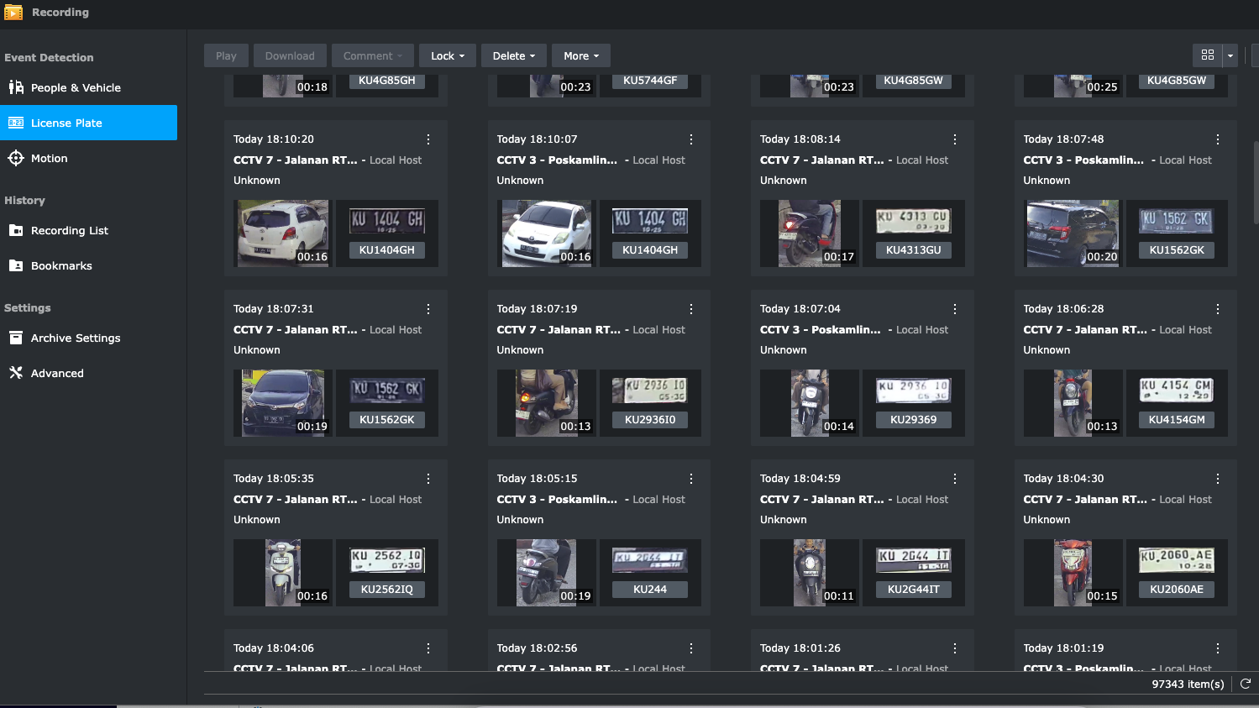Image resolution: width=1259 pixels, height=708 pixels.
Task: Open the white car KU1404GH thumbnail at 18:10:07
Action: tap(546, 233)
